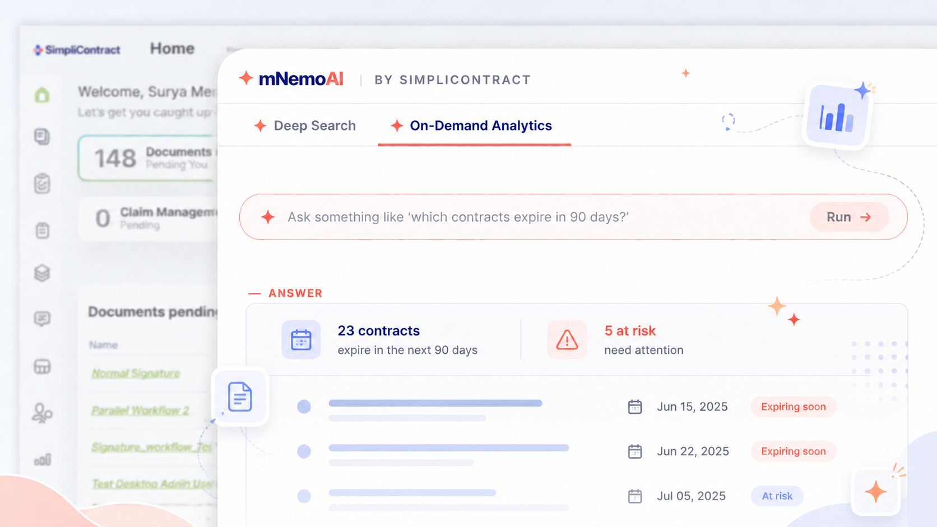Open the home icon in the left sidebar
The image size is (937, 527).
point(42,95)
